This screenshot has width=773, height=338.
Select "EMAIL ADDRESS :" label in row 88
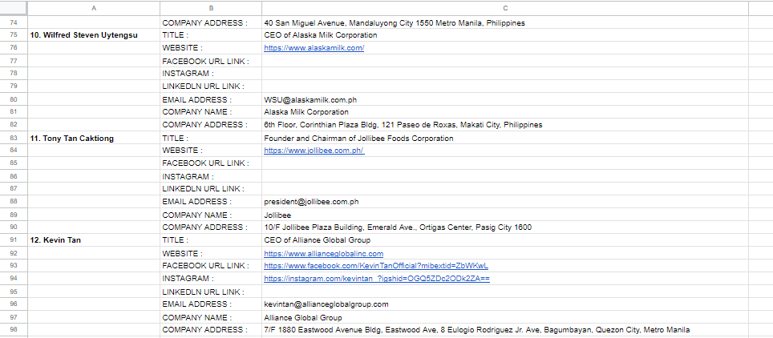(x=211, y=202)
